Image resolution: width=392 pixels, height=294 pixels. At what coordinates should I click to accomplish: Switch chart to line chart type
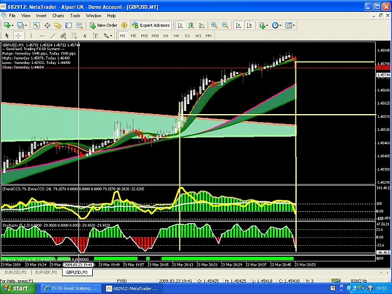click(x=202, y=25)
